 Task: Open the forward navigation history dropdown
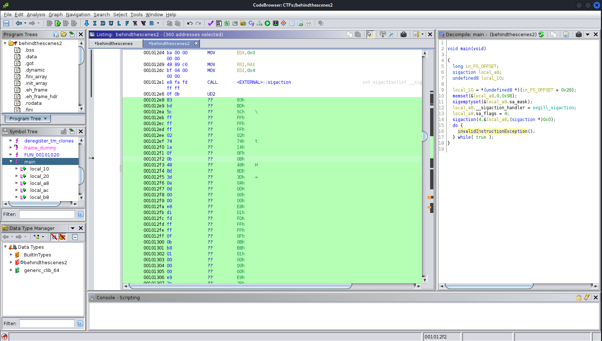[x=38, y=23]
